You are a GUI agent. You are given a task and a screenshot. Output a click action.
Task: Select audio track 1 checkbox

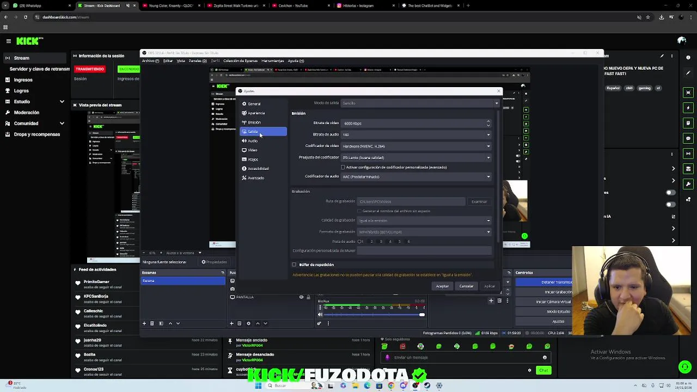pyautogui.click(x=360, y=241)
